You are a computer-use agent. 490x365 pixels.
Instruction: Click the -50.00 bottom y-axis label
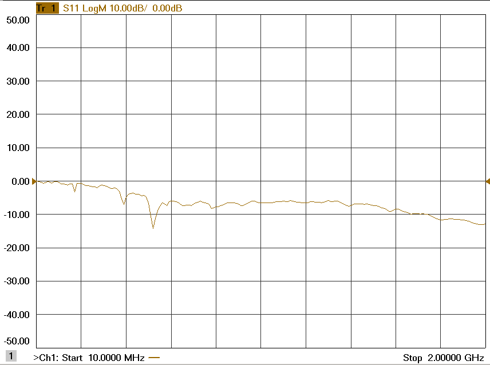[17, 341]
